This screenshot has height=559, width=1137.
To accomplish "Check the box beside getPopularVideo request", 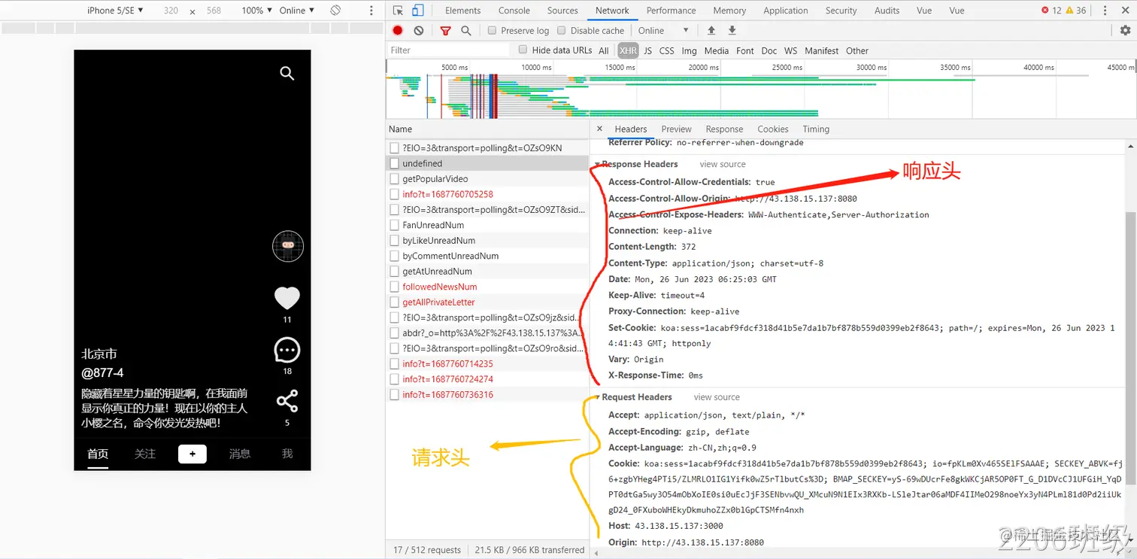I will click(394, 179).
